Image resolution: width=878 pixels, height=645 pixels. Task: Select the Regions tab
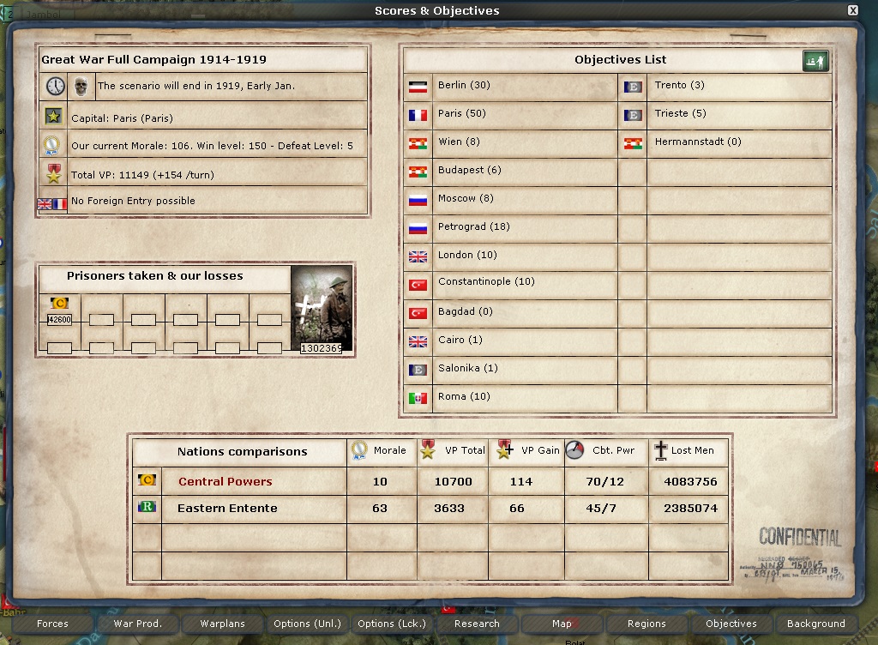click(x=646, y=624)
